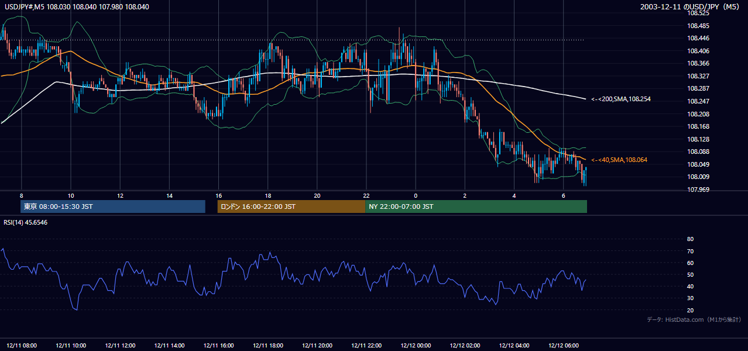Click hour label 22 under price chart
748x351 pixels.
[x=366, y=195]
